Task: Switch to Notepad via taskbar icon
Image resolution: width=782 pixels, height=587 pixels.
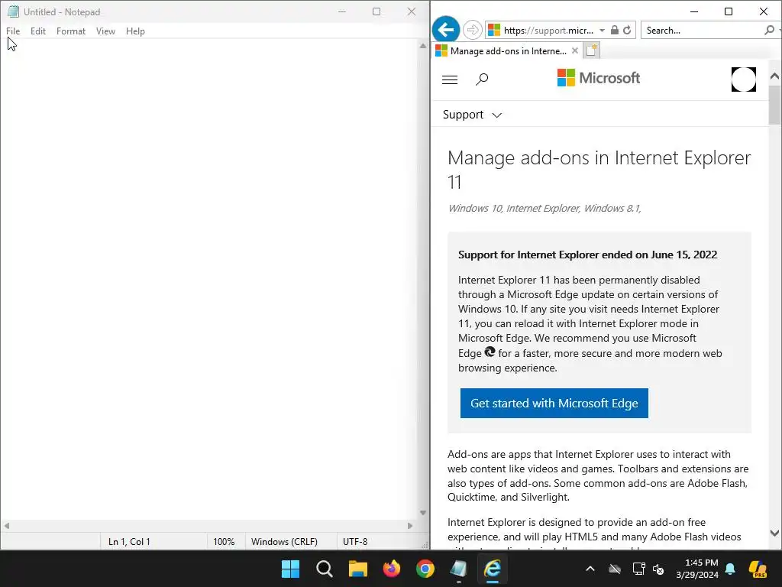Action: (x=458, y=569)
